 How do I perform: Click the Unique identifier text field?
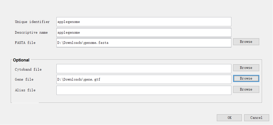pos(144,22)
